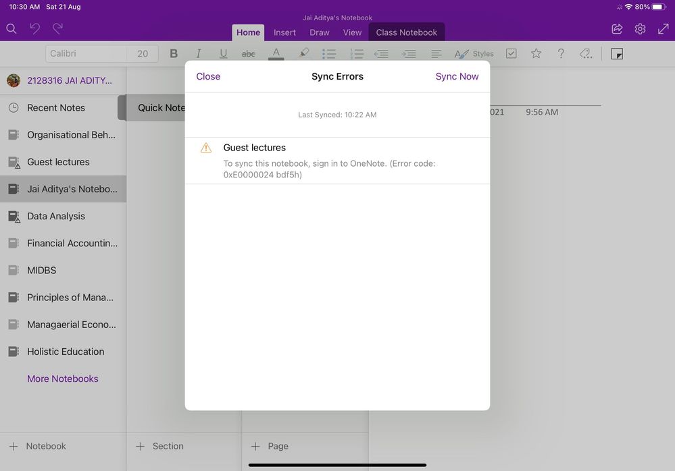Click the sync error warning triangle
Image resolution: width=675 pixels, height=471 pixels.
[x=206, y=148]
